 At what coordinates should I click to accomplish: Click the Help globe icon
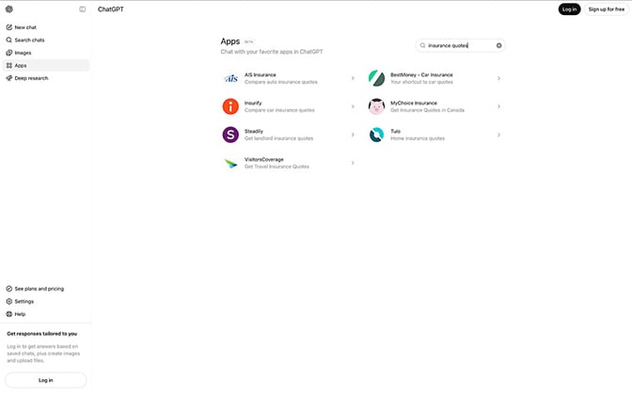click(8, 314)
